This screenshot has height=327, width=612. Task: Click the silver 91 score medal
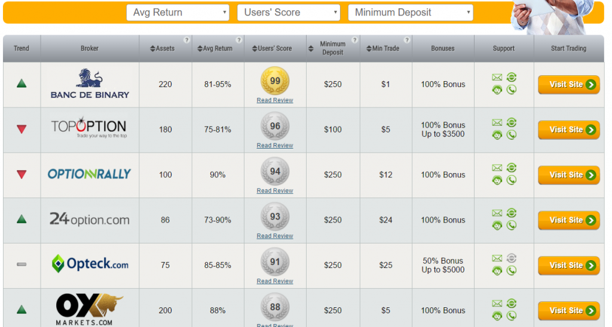(x=275, y=261)
